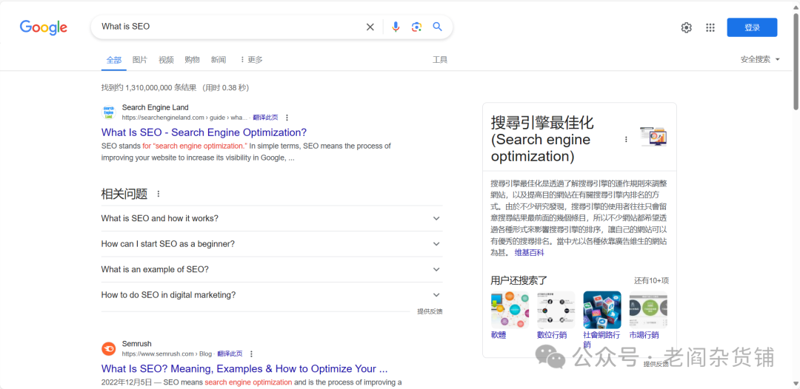Image resolution: width=800 pixels, height=389 pixels.
Task: Click into the search field "What is SEO"
Action: [230, 27]
